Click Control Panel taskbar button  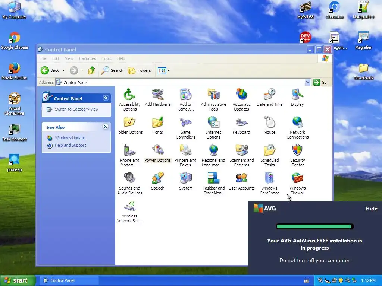69,280
